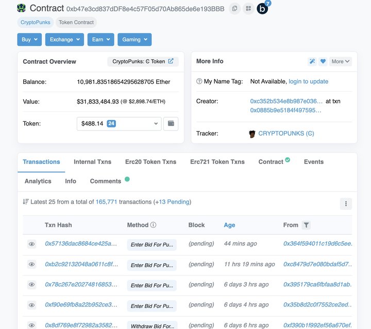This screenshot has height=329, width=371.
Task: Open the CRYPTOPUNKS (C) tracker link
Action: [286, 134]
